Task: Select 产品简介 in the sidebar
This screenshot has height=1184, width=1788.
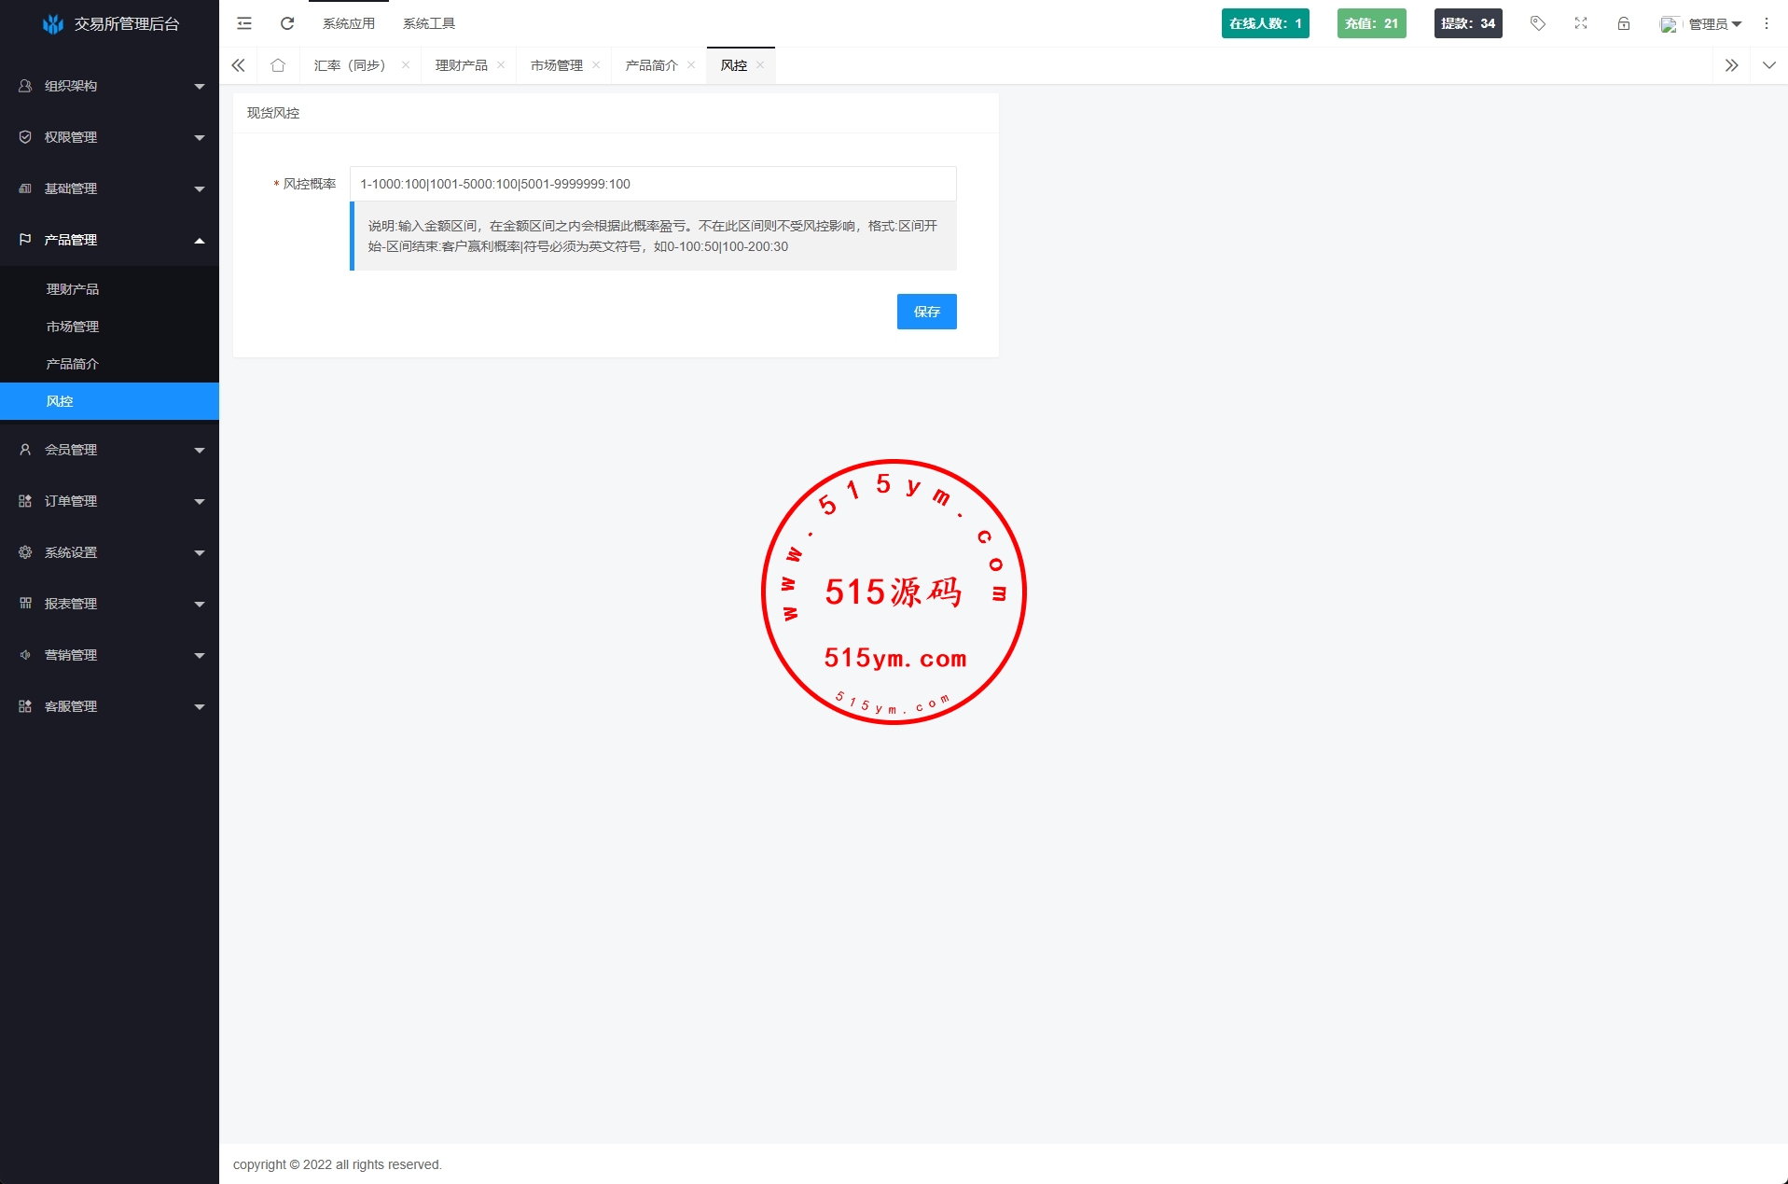Action: (x=73, y=364)
